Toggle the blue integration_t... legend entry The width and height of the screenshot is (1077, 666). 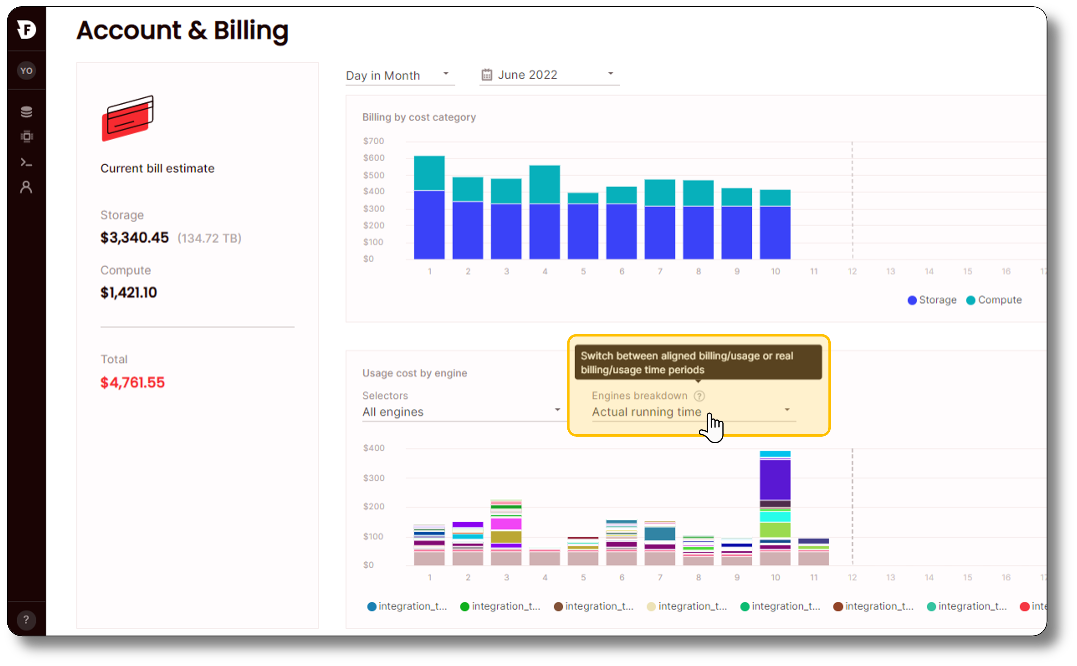pos(407,606)
